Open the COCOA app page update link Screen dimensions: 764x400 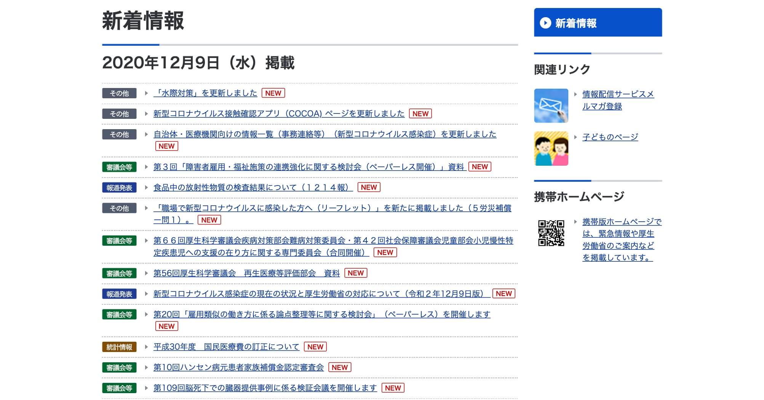pyautogui.click(x=279, y=114)
